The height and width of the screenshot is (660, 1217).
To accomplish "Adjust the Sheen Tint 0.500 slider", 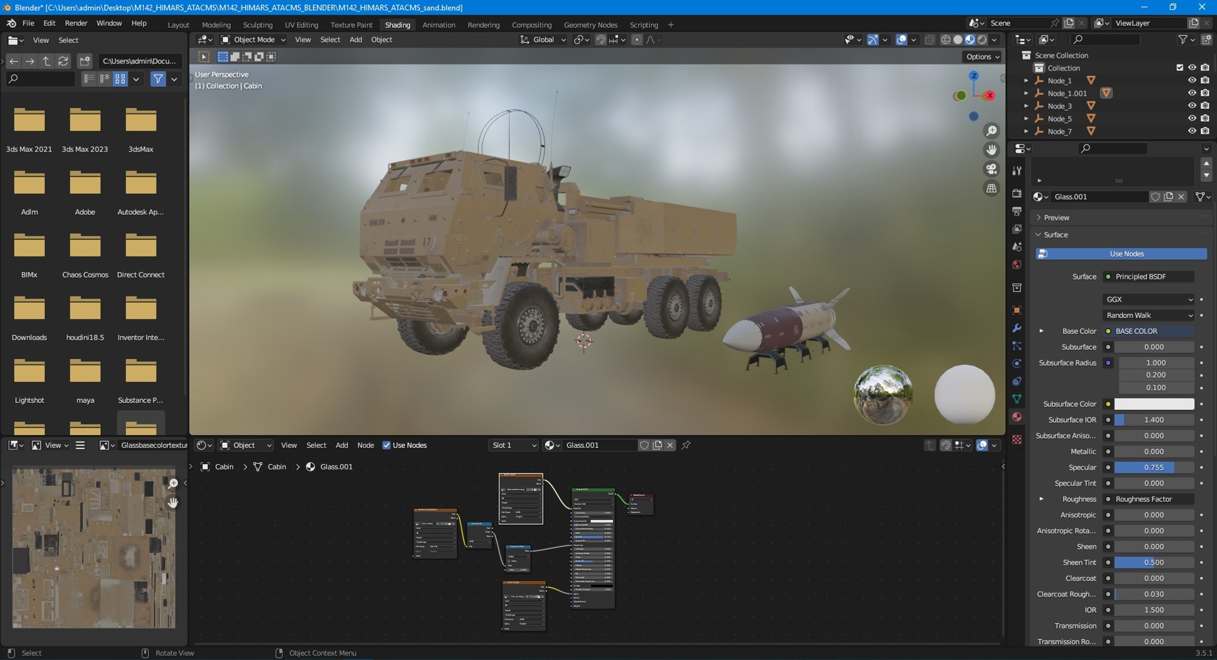I will (x=1154, y=562).
